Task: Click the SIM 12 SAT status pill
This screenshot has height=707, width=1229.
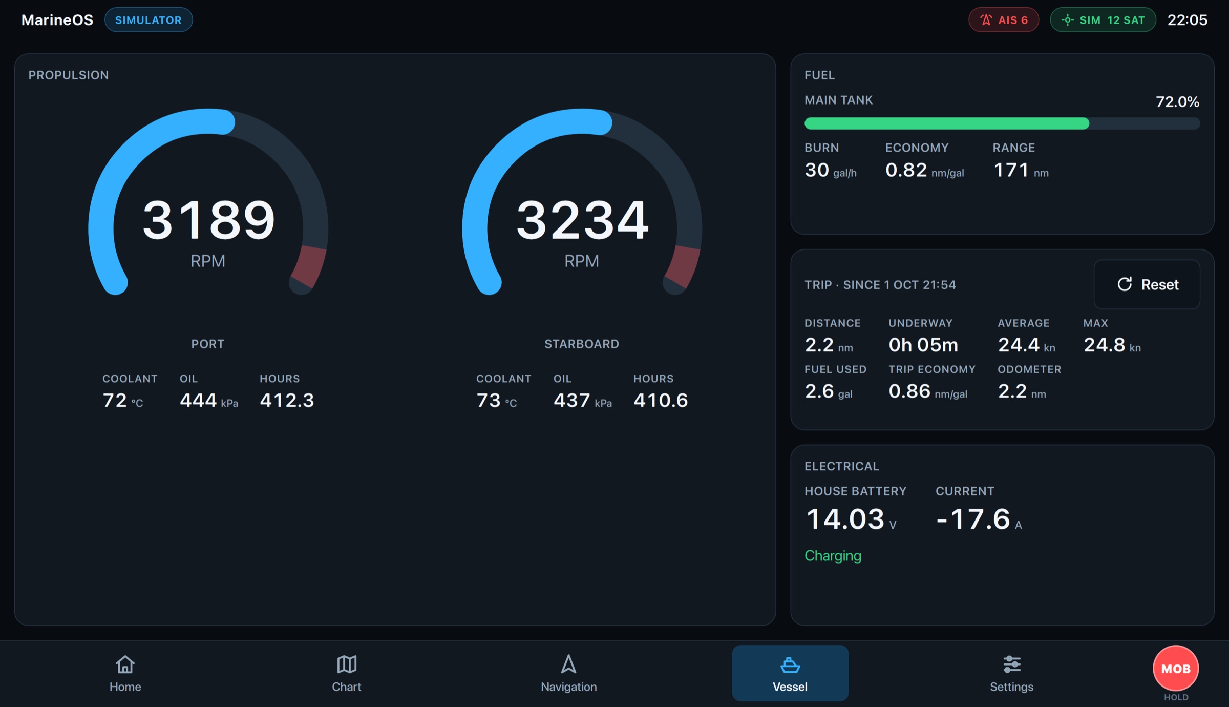Action: [x=1103, y=20]
